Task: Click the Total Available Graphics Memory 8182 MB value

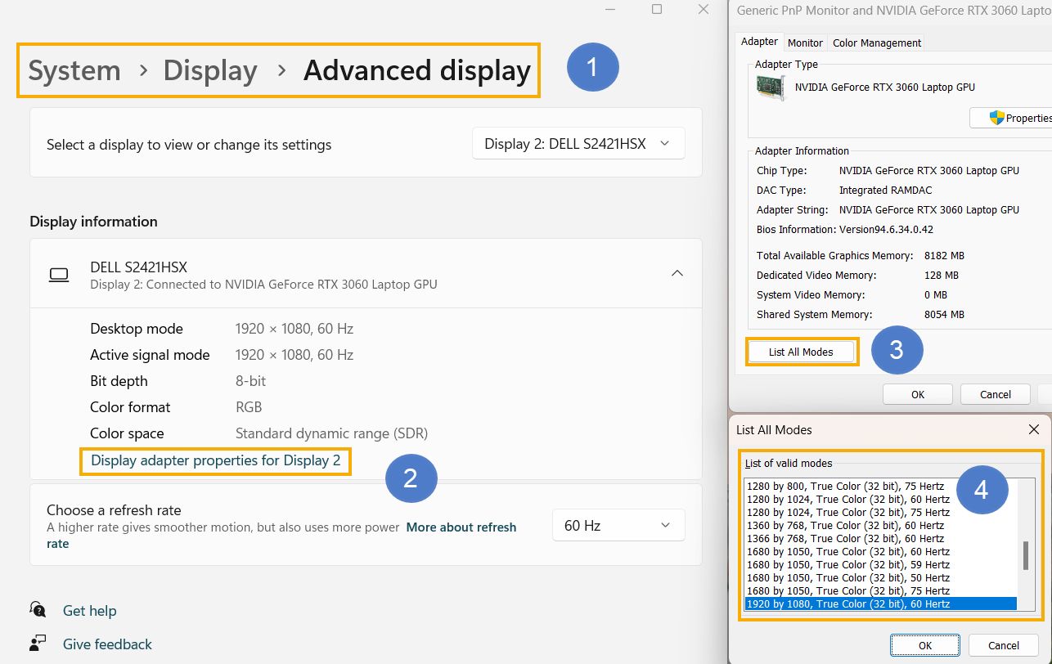Action: tap(944, 256)
